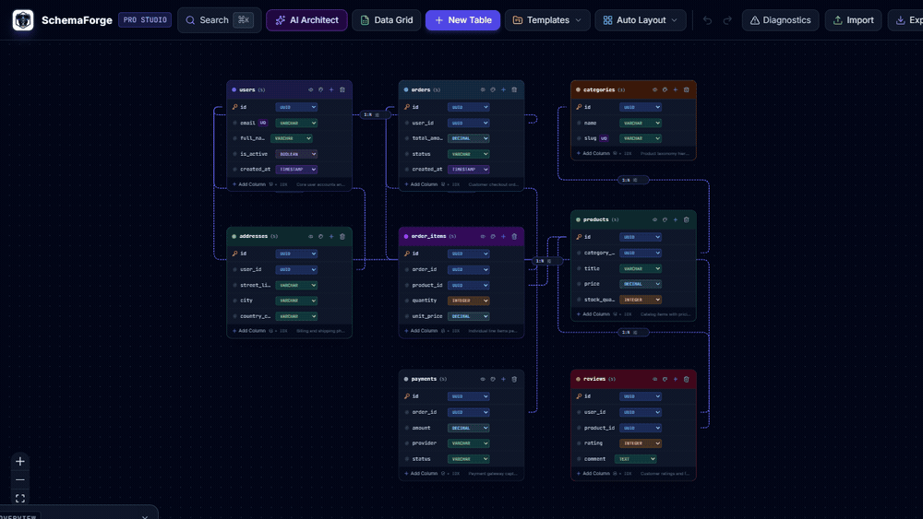Delete the products table
Image resolution: width=923 pixels, height=519 pixels.
pos(686,219)
